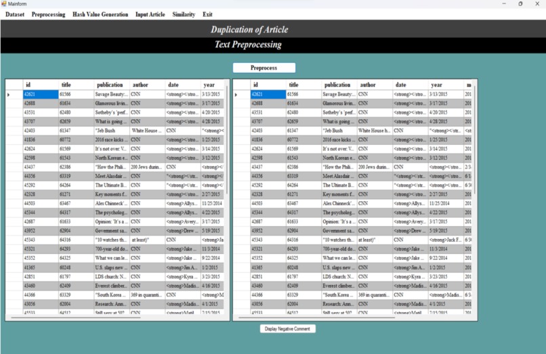546x354 pixels.
Task: Click 'Government sa...' cell in left table
Action: [x=112, y=230]
